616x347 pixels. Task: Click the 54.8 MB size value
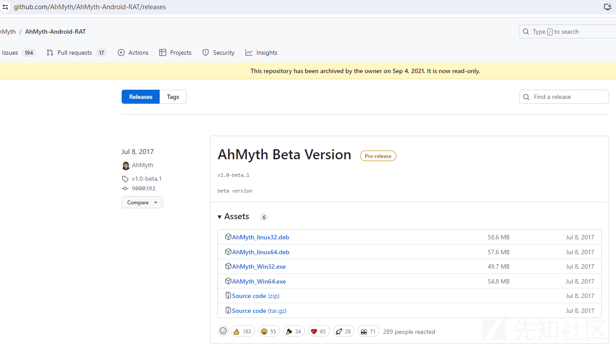coord(499,281)
